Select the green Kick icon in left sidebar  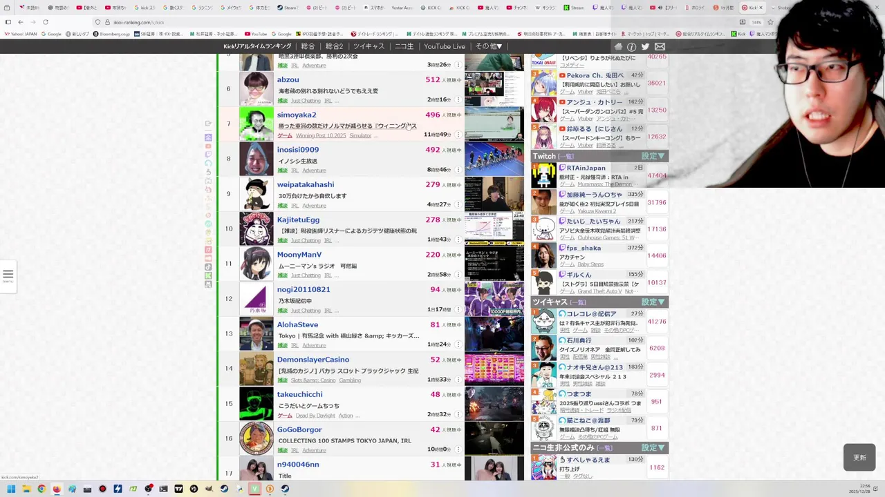point(208,275)
